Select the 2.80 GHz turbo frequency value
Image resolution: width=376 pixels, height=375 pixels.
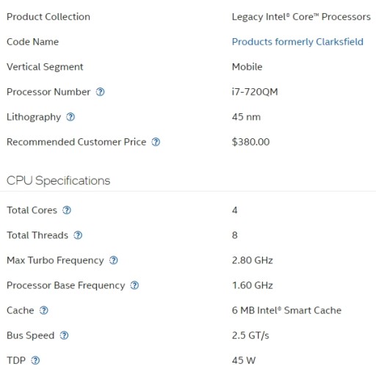coord(253,260)
